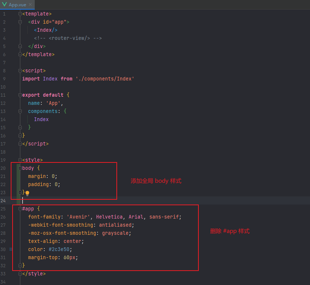
Task: Click the 'padding: 0;' declaration
Action: point(44,184)
